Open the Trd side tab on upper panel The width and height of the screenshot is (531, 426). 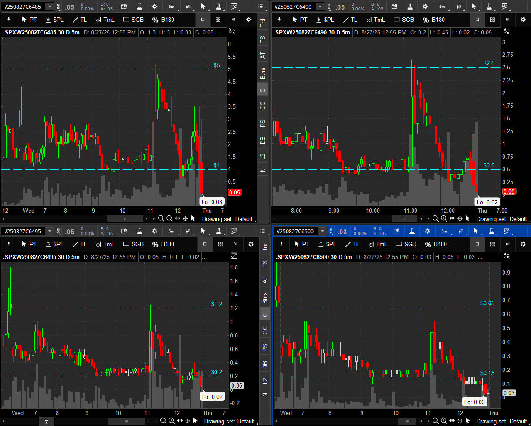coord(263,23)
